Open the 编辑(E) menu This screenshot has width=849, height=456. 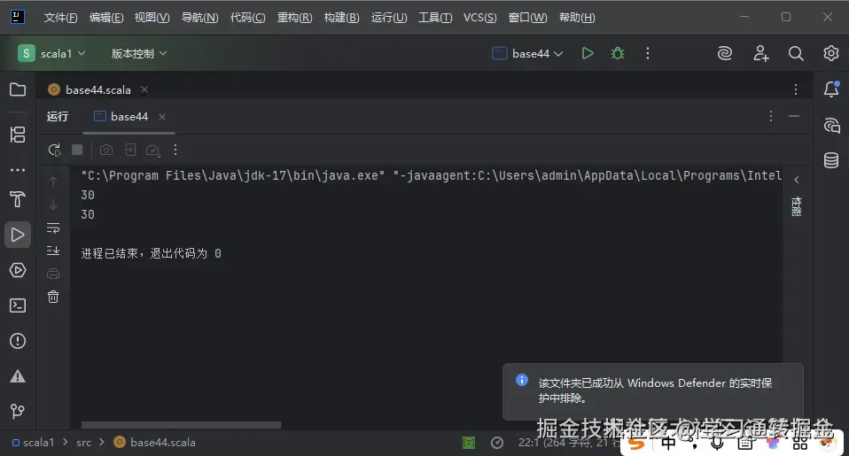106,18
